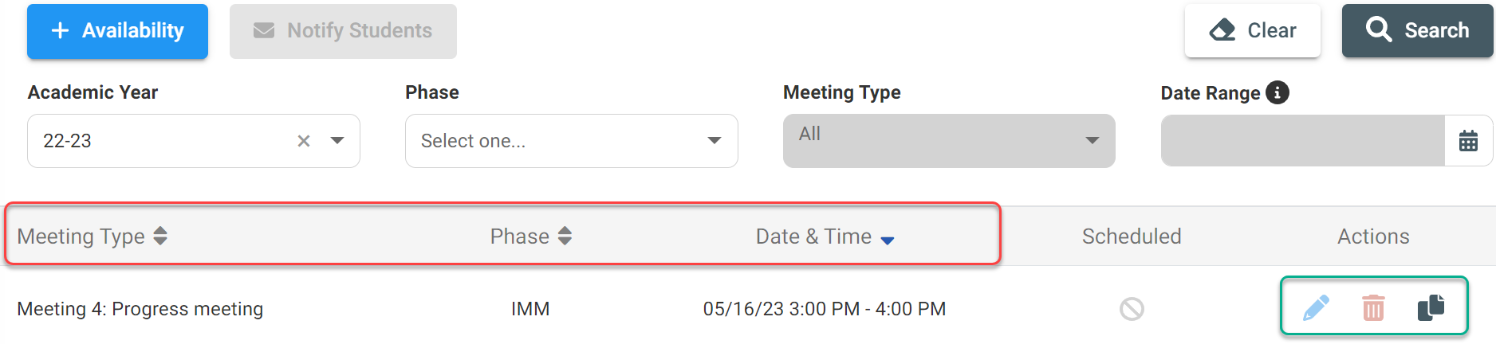Click inside the Date Range field
Image resolution: width=1496 pixels, height=344 pixels.
tap(1302, 141)
